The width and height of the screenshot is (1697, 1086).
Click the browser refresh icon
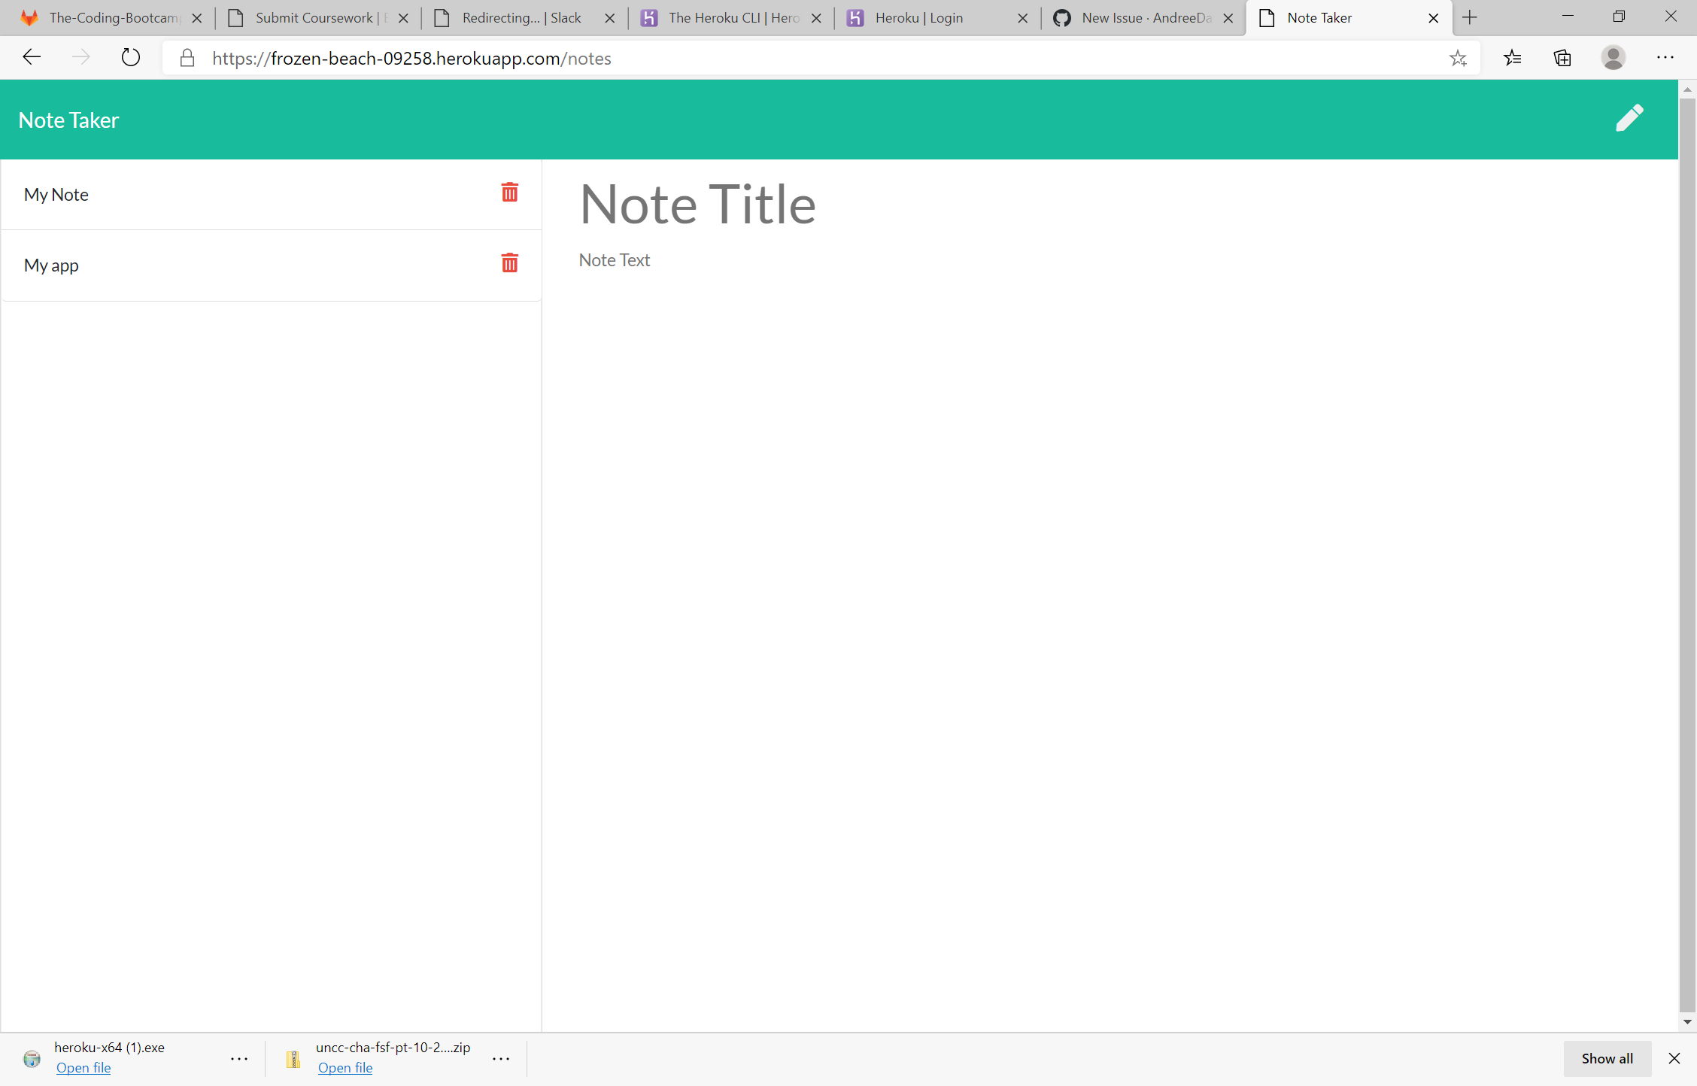click(130, 57)
